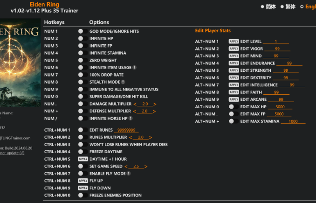Image resolution: width=316 pixels, height=203 pixels.
Task: Toggle Enable Fly Mode switch
Action: [83, 174]
